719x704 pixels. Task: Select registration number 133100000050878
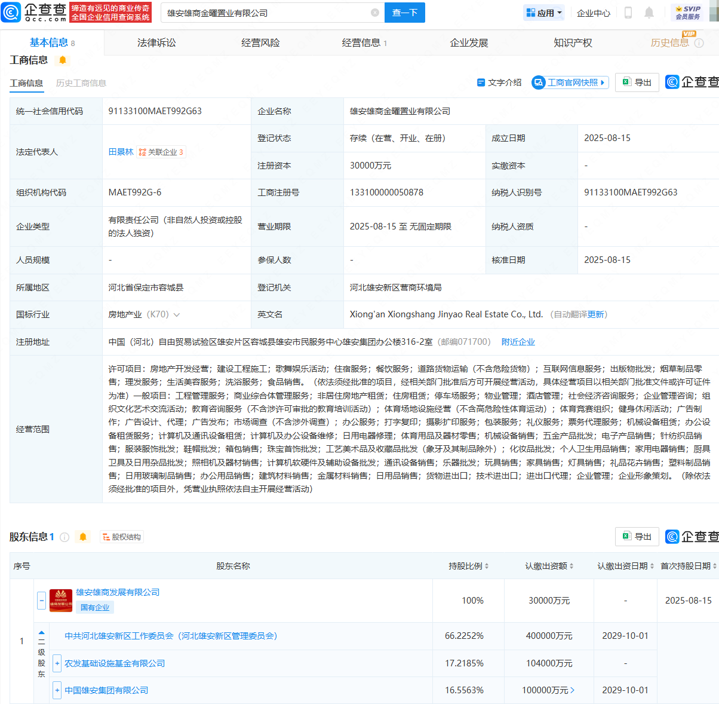click(x=386, y=192)
